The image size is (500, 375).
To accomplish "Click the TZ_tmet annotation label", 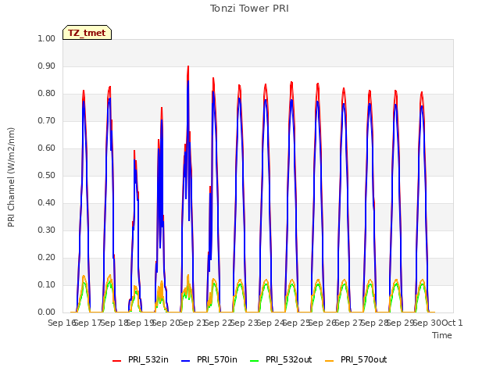I will coord(87,33).
